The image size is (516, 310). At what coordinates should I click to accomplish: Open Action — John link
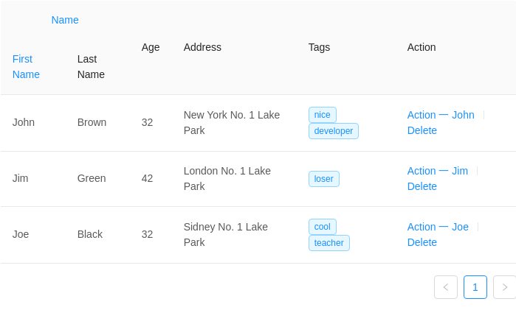coord(441,115)
